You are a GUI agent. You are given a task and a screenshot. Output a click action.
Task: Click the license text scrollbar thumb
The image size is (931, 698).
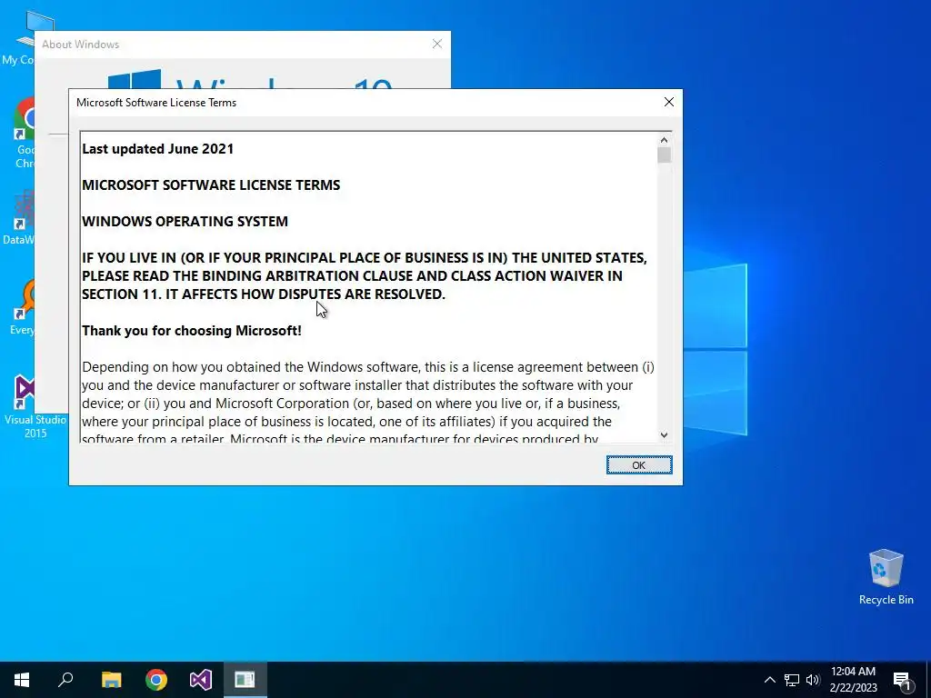tap(664, 155)
